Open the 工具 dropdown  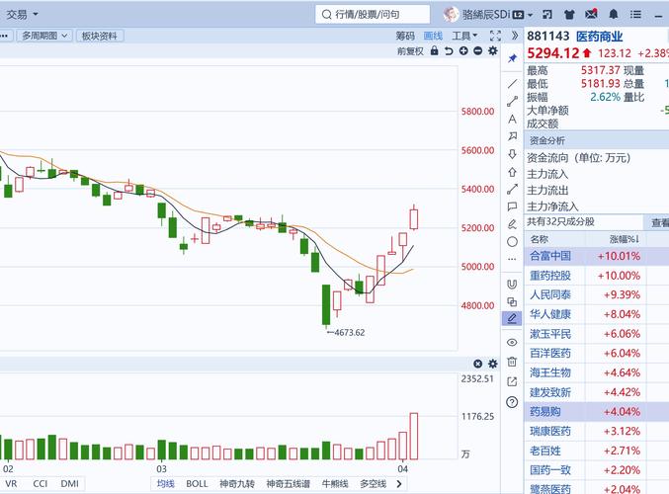point(464,36)
